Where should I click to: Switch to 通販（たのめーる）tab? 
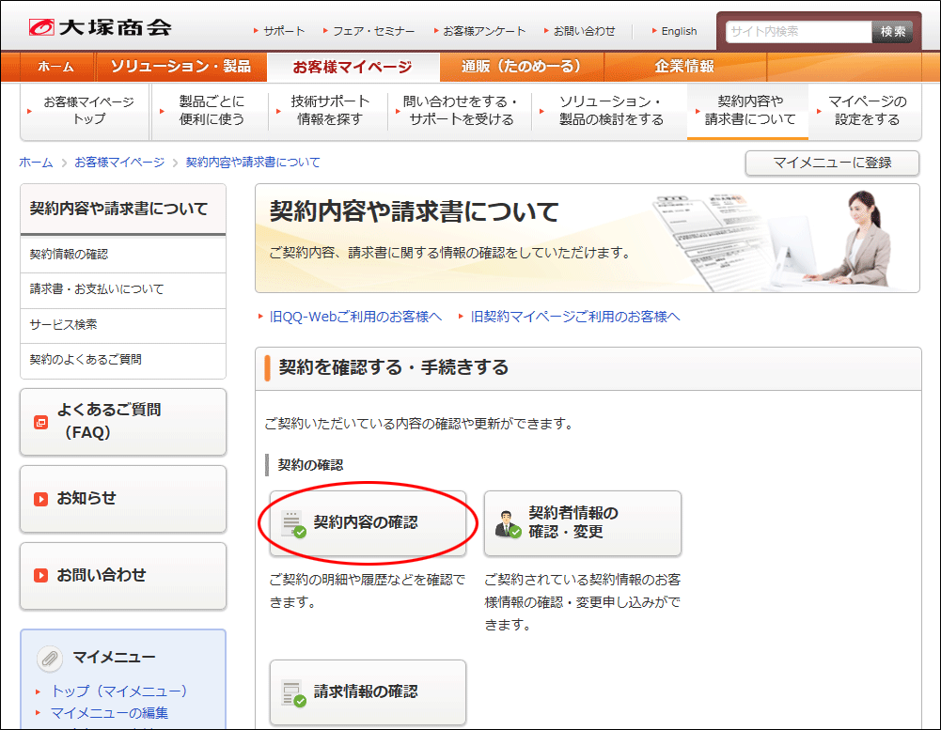(x=521, y=67)
